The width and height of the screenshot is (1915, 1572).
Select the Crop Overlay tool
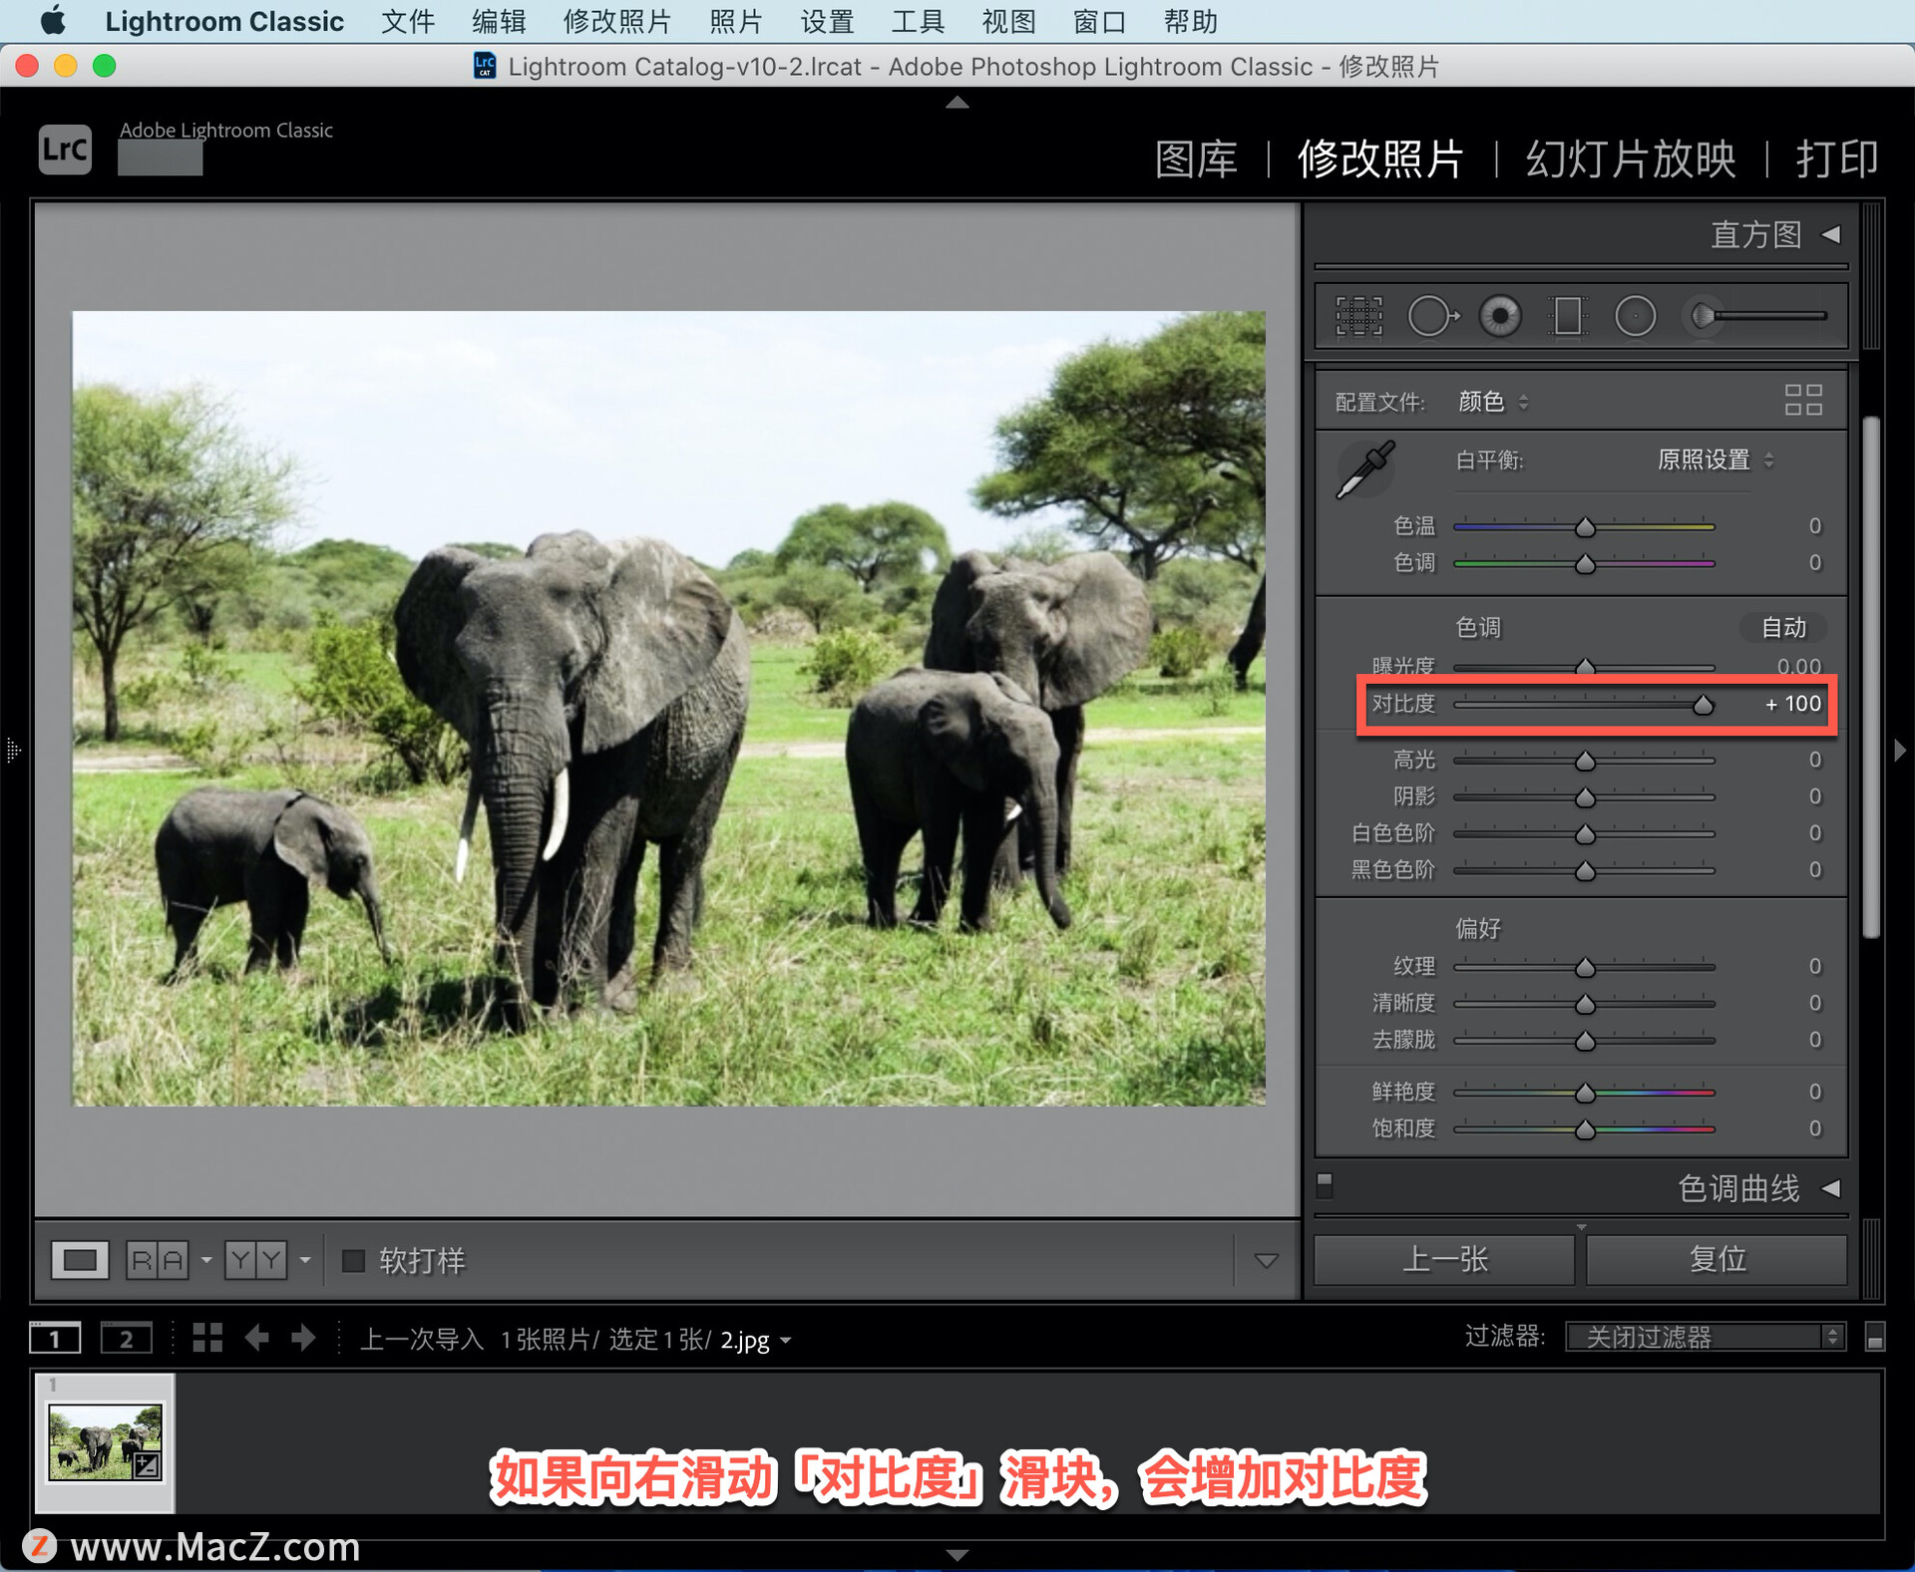1358,317
